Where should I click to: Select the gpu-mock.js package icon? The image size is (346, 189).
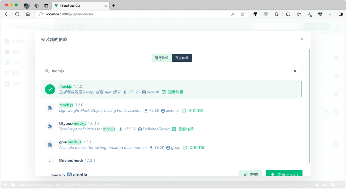point(50,145)
